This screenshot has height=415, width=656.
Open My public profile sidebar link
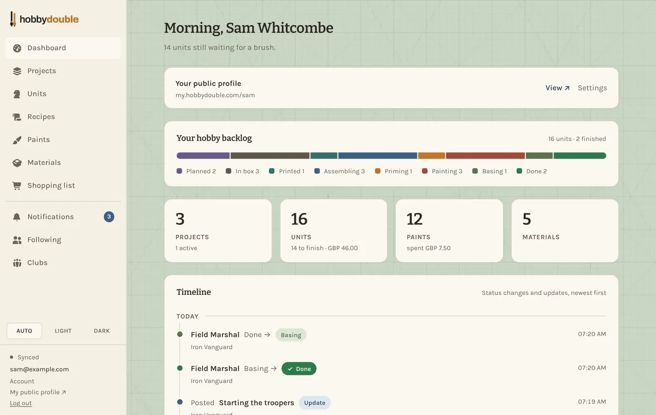tap(38, 392)
